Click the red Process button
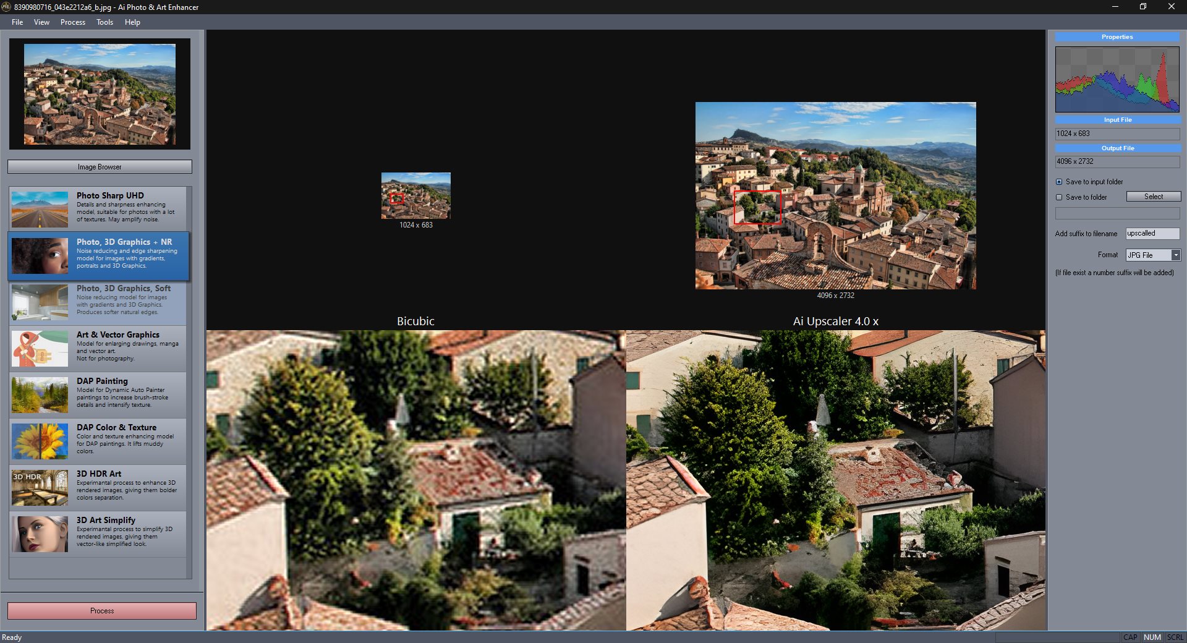This screenshot has width=1187, height=643. point(102,611)
